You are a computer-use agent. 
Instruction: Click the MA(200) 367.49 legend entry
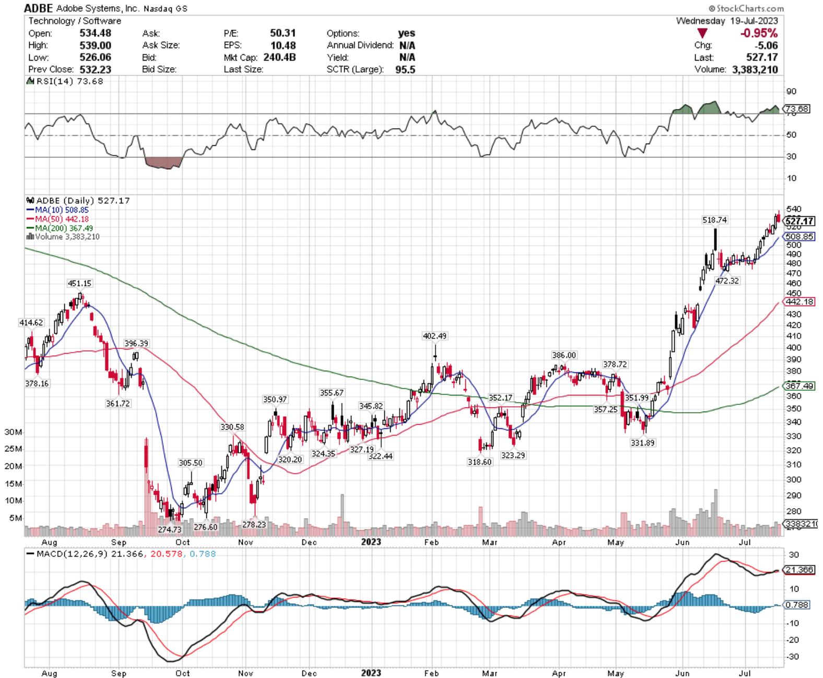[x=60, y=228]
